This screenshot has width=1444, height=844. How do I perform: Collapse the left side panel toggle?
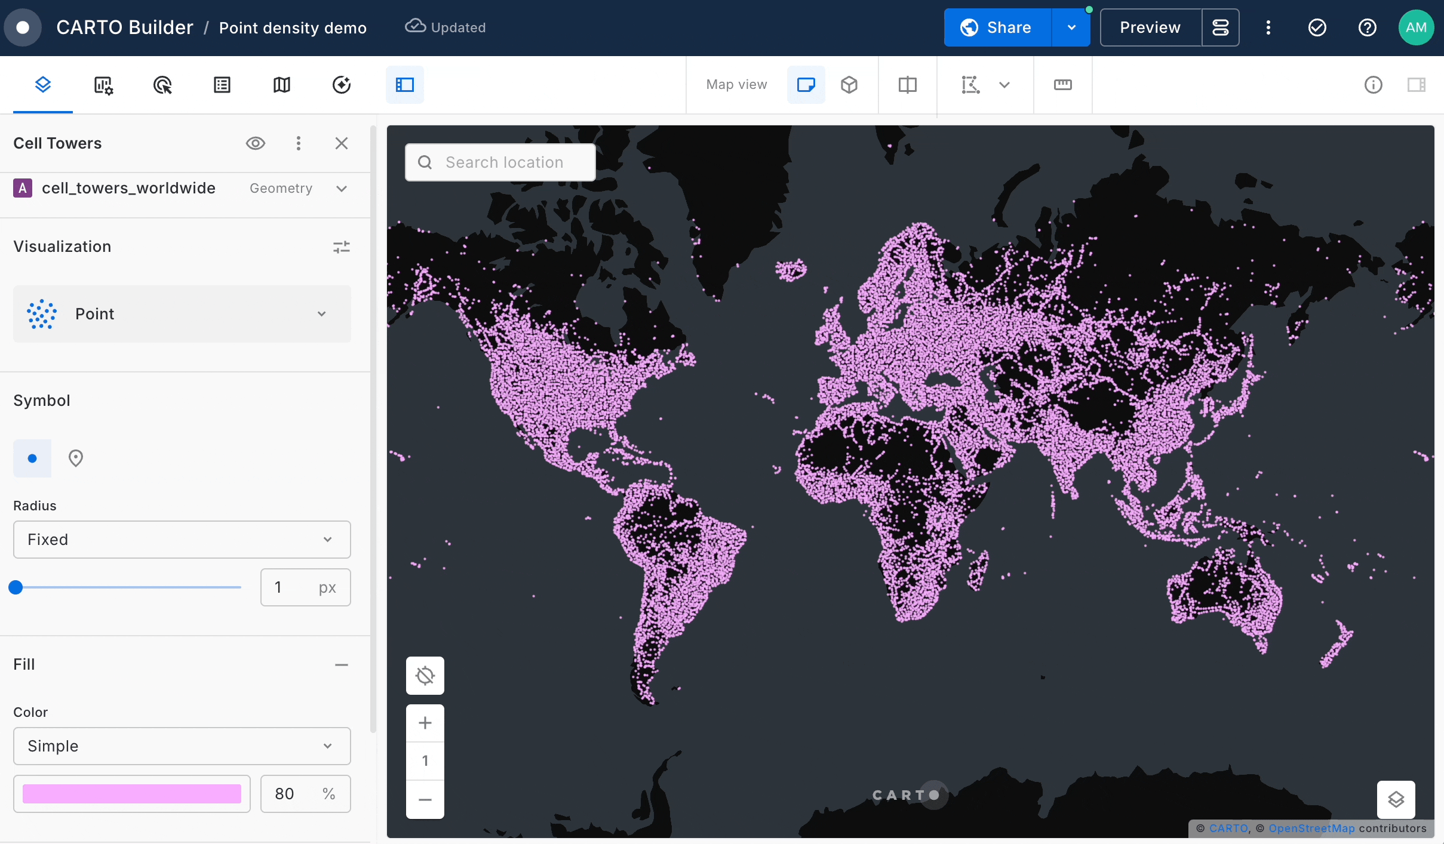click(x=405, y=85)
